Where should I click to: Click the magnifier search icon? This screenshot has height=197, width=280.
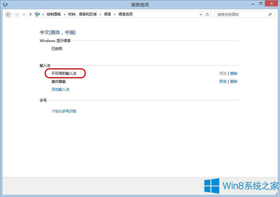tap(270, 14)
